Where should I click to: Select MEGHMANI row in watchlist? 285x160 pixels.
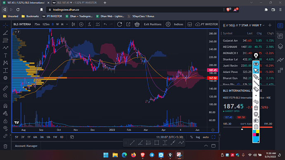[247, 47]
